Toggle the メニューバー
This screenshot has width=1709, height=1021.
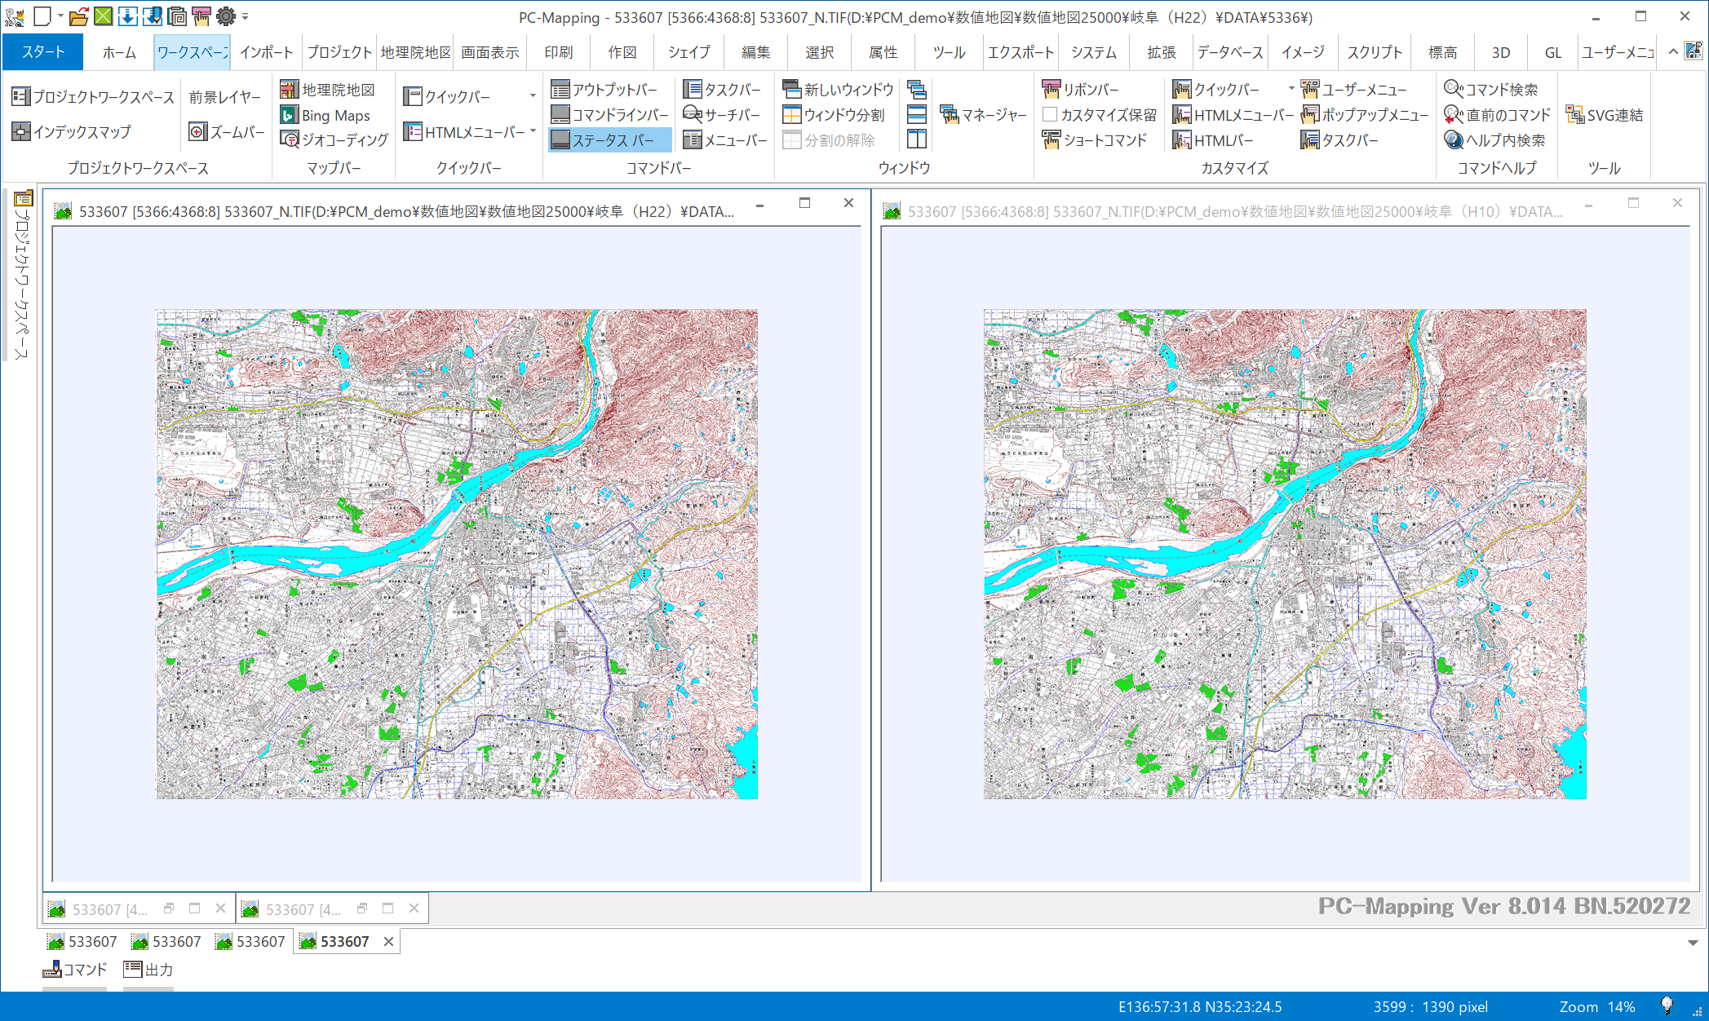pyautogui.click(x=725, y=140)
